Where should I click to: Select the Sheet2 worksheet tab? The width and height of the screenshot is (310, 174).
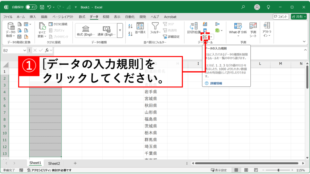click(x=54, y=163)
